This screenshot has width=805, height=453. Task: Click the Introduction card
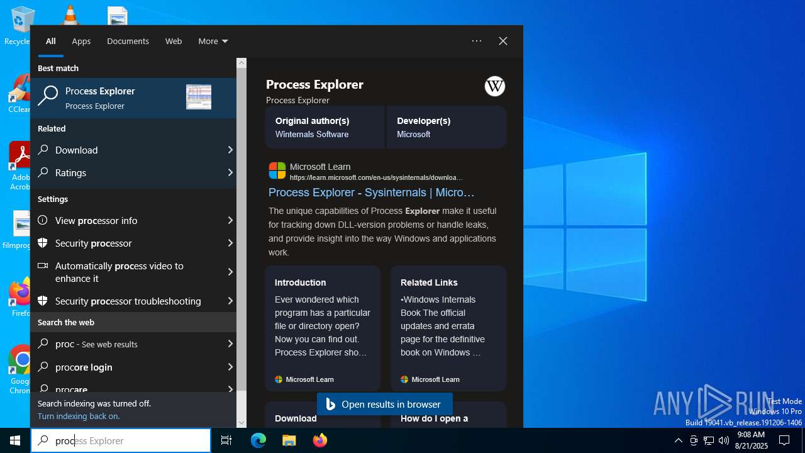[323, 328]
